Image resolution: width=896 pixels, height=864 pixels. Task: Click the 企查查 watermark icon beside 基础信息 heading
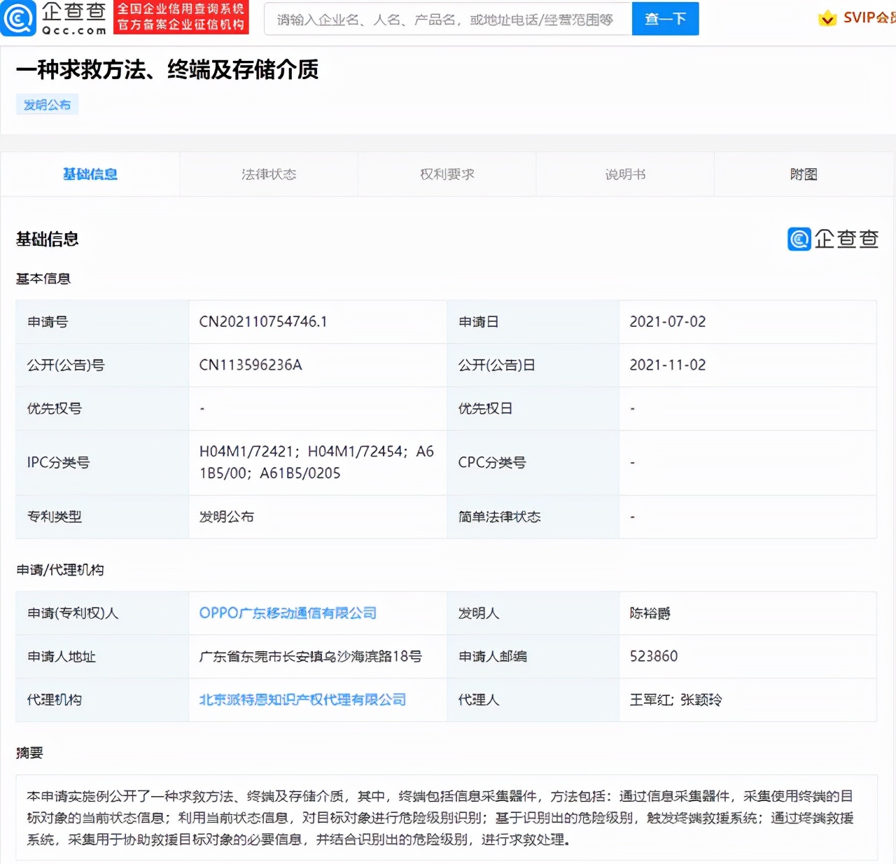coord(797,239)
